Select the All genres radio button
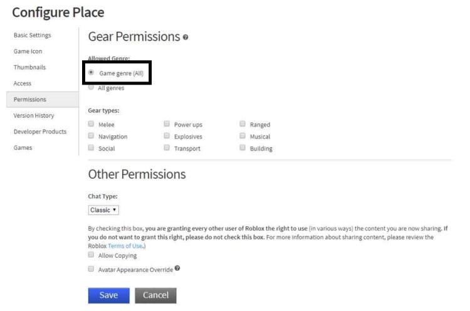The image size is (470, 311). pyautogui.click(x=91, y=88)
